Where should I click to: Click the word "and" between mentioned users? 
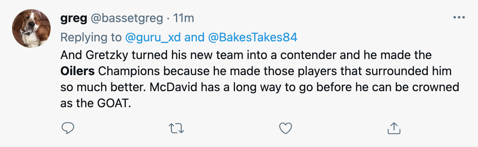point(195,37)
